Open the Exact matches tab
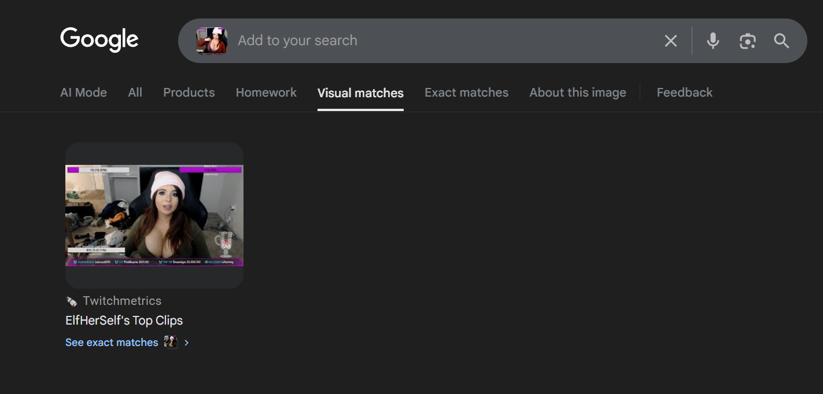Viewport: 823px width, 394px height. click(466, 93)
